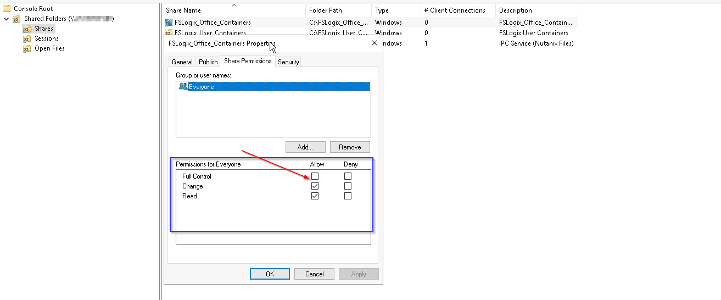Sort by Type column header
The height and width of the screenshot is (300, 721).
tap(396, 10)
